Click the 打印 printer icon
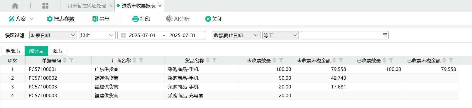 coord(135,19)
